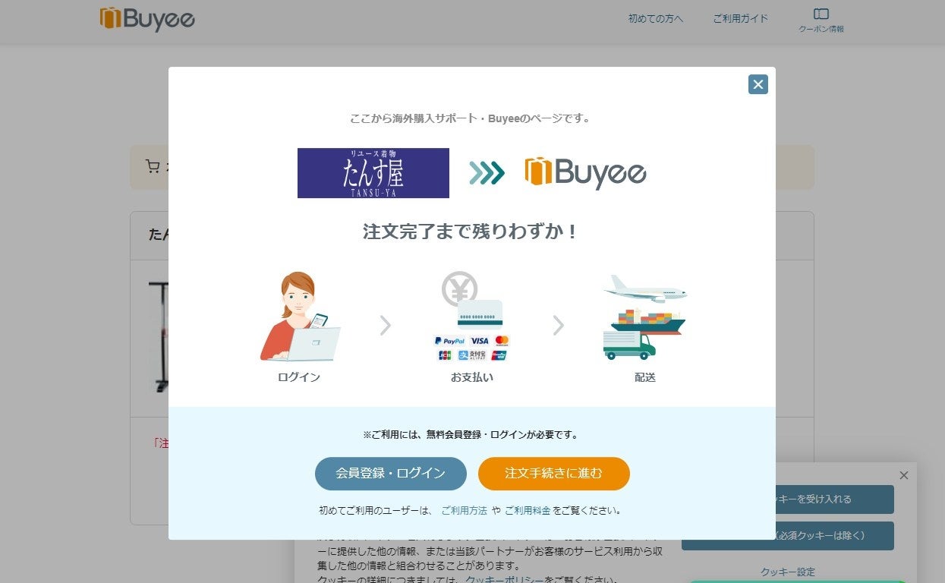Click the 注文完了まで残りわずか！ heading
The image size is (945, 583).
(x=472, y=232)
